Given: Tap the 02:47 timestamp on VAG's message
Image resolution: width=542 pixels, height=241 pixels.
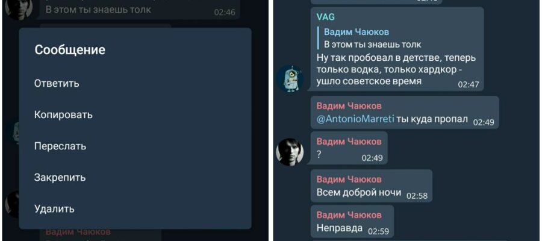Looking at the screenshot, I should (469, 85).
